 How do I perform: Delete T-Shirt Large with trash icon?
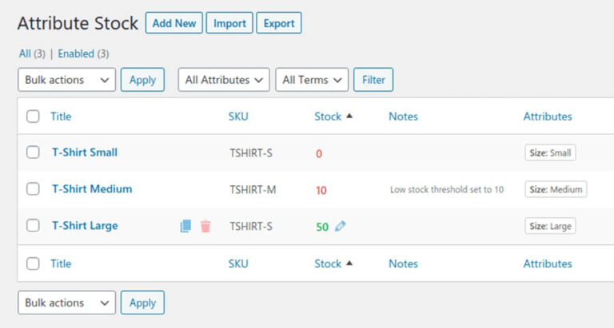(x=205, y=227)
